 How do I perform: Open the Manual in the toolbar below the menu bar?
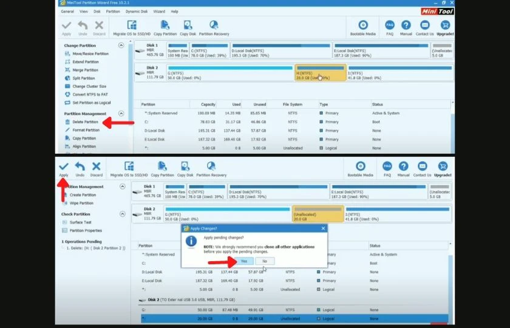406,28
